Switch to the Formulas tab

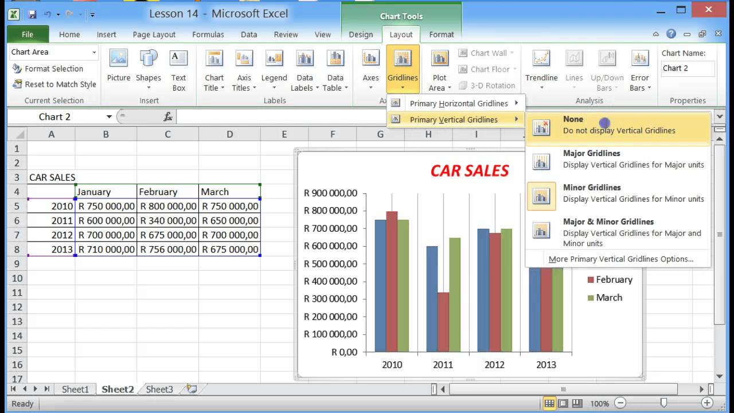click(208, 34)
